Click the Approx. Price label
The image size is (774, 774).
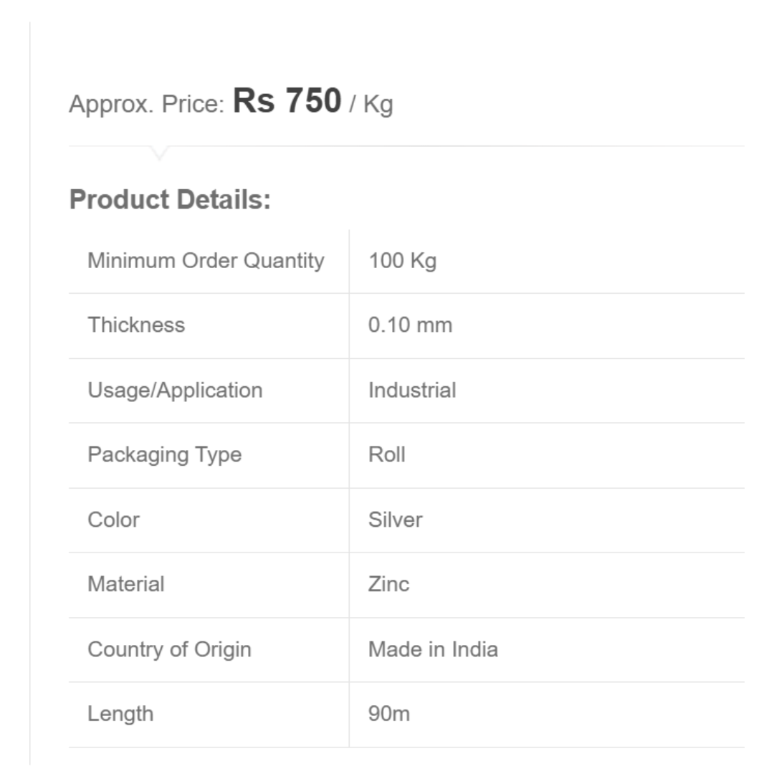147,105
